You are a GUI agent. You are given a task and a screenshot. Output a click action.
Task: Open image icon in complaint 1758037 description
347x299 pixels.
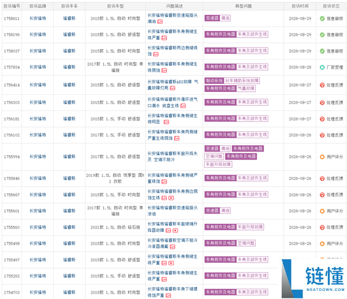pos(156,54)
